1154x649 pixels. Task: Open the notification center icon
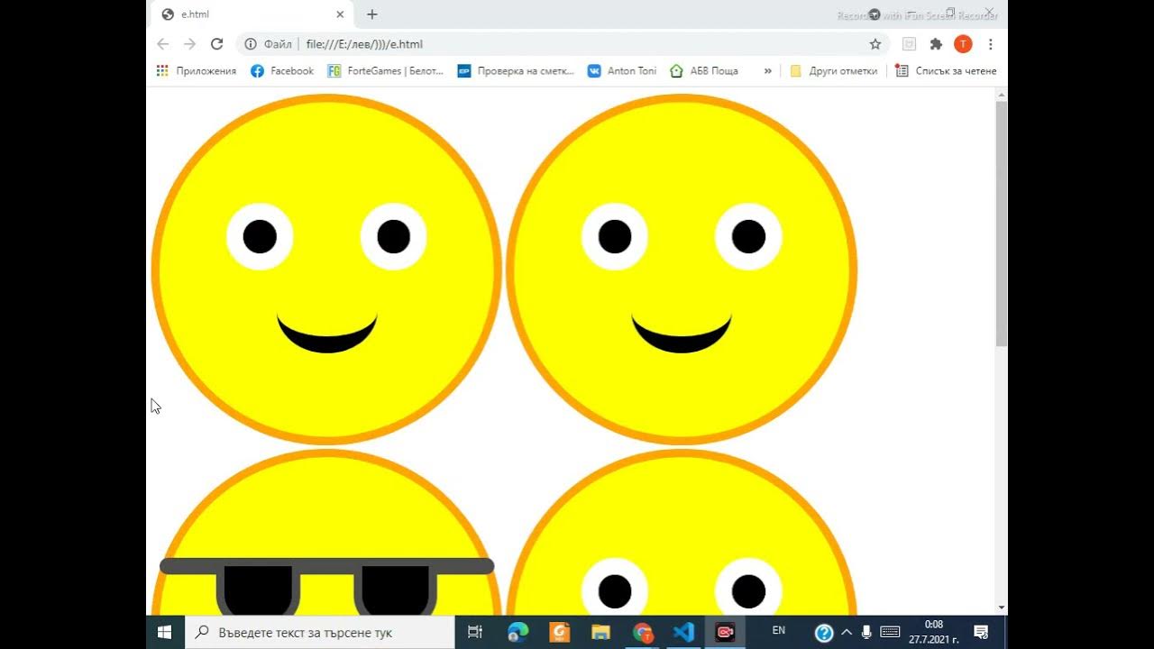pyautogui.click(x=982, y=632)
